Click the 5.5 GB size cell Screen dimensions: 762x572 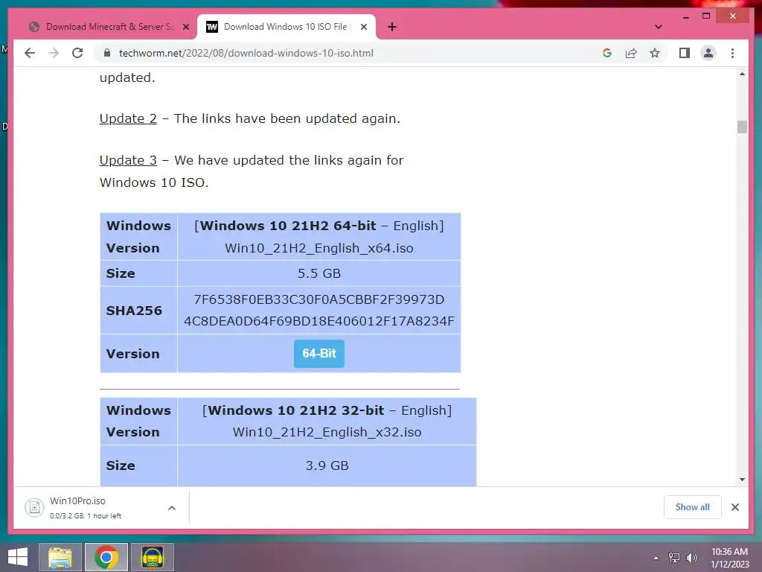tap(319, 273)
